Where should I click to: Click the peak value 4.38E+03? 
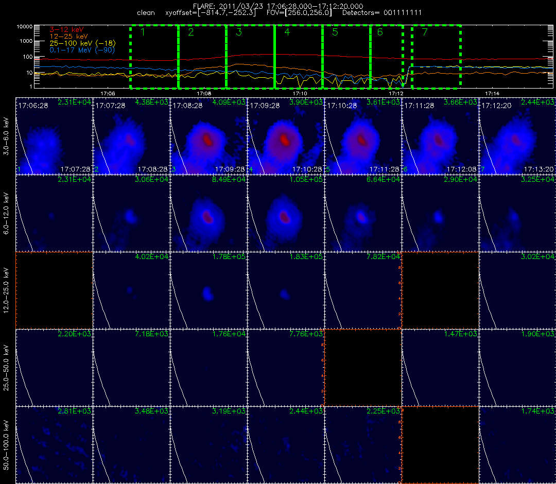(x=152, y=102)
